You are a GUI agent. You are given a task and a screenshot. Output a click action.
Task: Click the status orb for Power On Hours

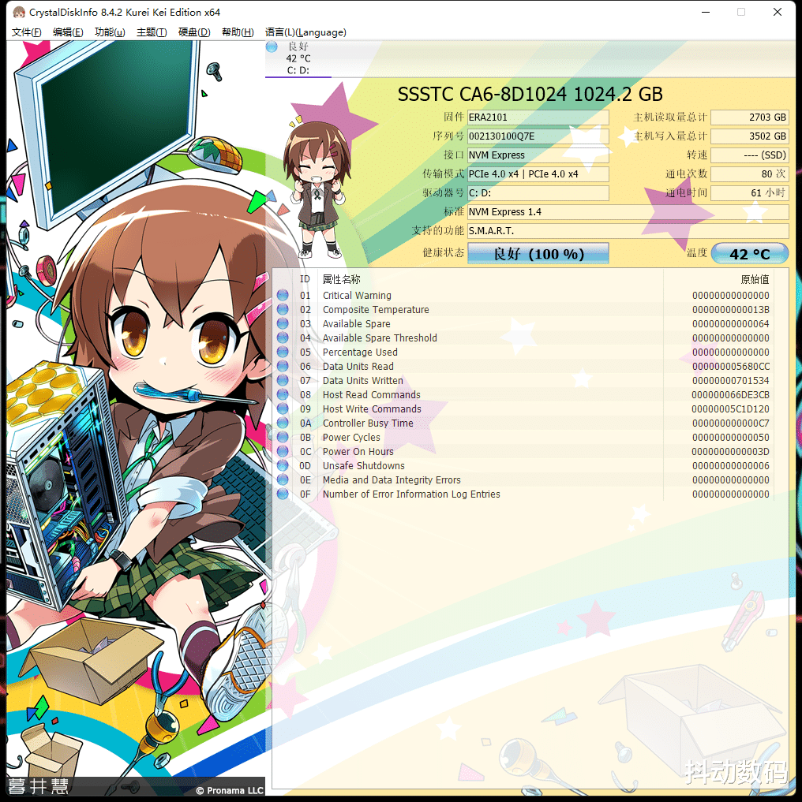pos(283,451)
